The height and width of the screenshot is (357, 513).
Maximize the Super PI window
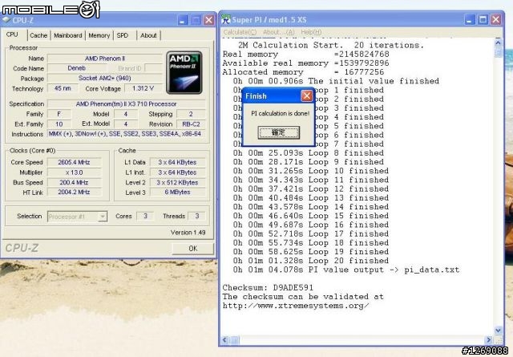[483, 19]
